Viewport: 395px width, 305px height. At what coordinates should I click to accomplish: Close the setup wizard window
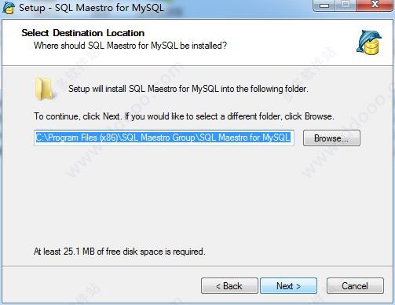(x=375, y=5)
